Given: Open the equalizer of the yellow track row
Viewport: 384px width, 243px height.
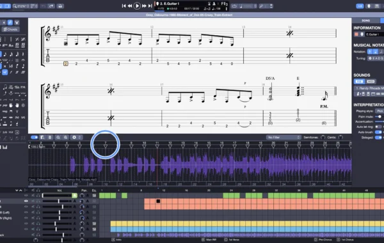Looking at the screenshot, I should (x=94, y=224).
